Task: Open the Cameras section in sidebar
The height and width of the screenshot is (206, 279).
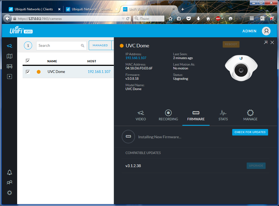Action: click(10, 46)
